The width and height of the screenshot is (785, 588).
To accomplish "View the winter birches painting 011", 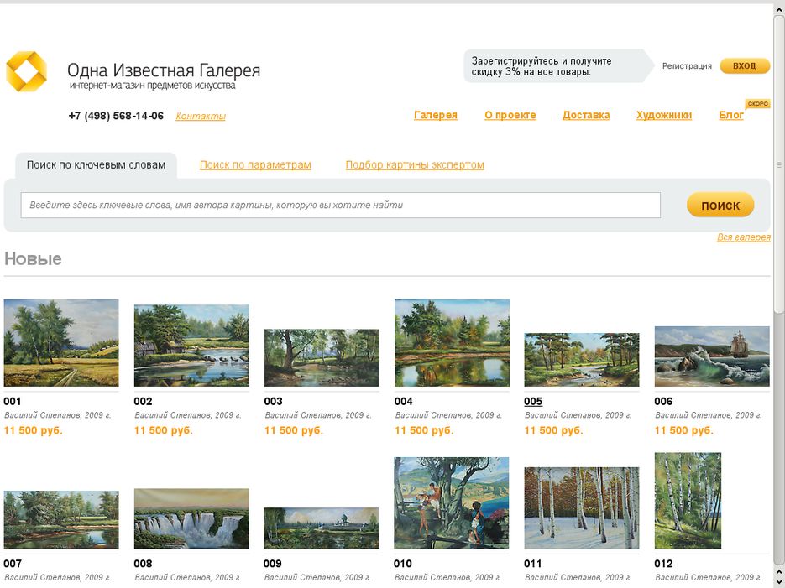I will coord(581,507).
